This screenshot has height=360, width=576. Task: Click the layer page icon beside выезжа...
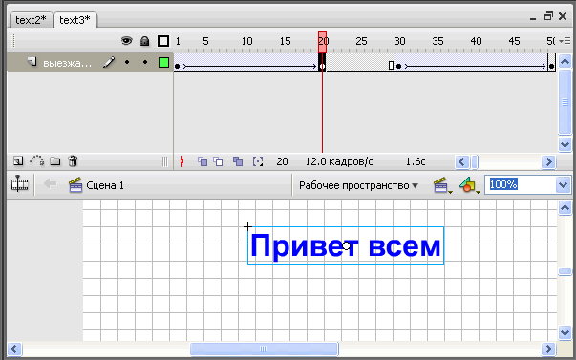coord(32,62)
